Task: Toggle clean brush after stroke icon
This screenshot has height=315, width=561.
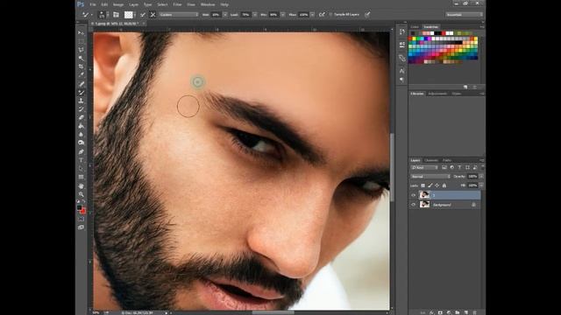Action: pyautogui.click(x=153, y=15)
